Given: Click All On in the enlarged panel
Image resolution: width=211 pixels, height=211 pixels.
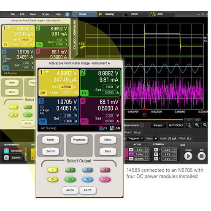Looking at the screenshot, I should (x=70, y=190).
